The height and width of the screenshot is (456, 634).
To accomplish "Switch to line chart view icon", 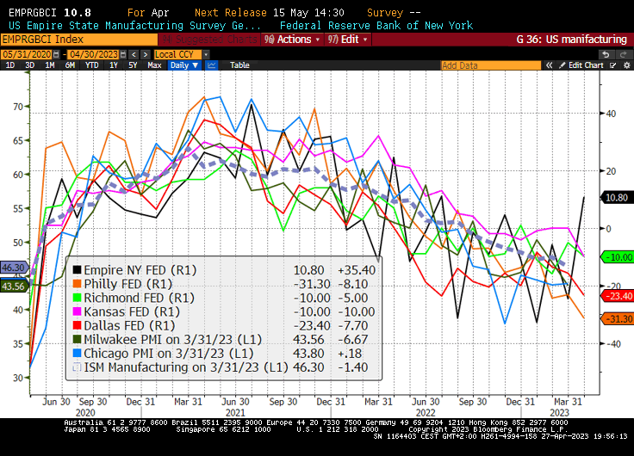I will [x=211, y=65].
